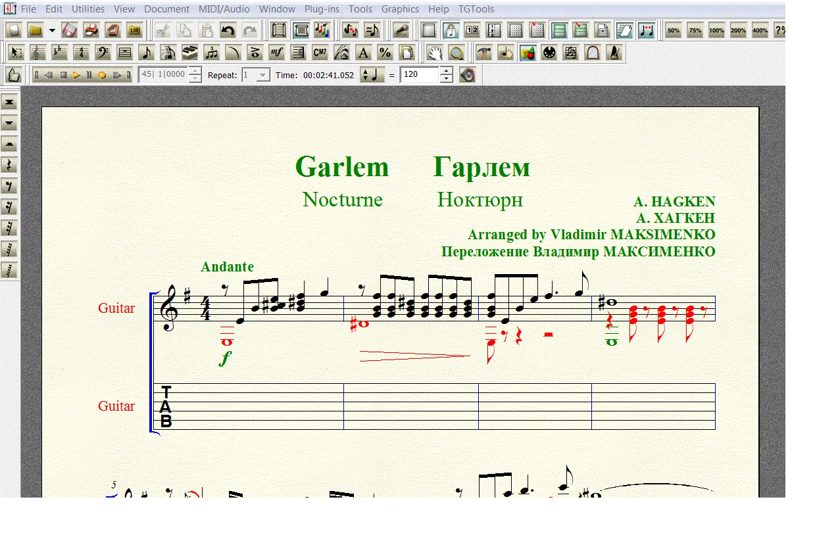Open the Utilities menu

pos(87,9)
